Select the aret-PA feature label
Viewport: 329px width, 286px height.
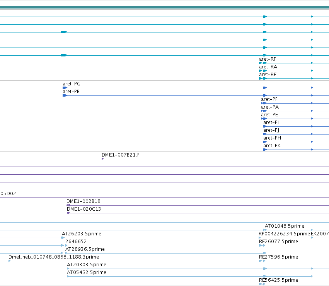coord(270,107)
